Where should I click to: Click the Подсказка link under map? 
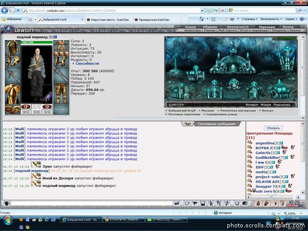pyautogui.click(x=281, y=105)
